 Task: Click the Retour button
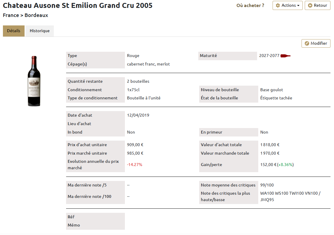coord(317,5)
